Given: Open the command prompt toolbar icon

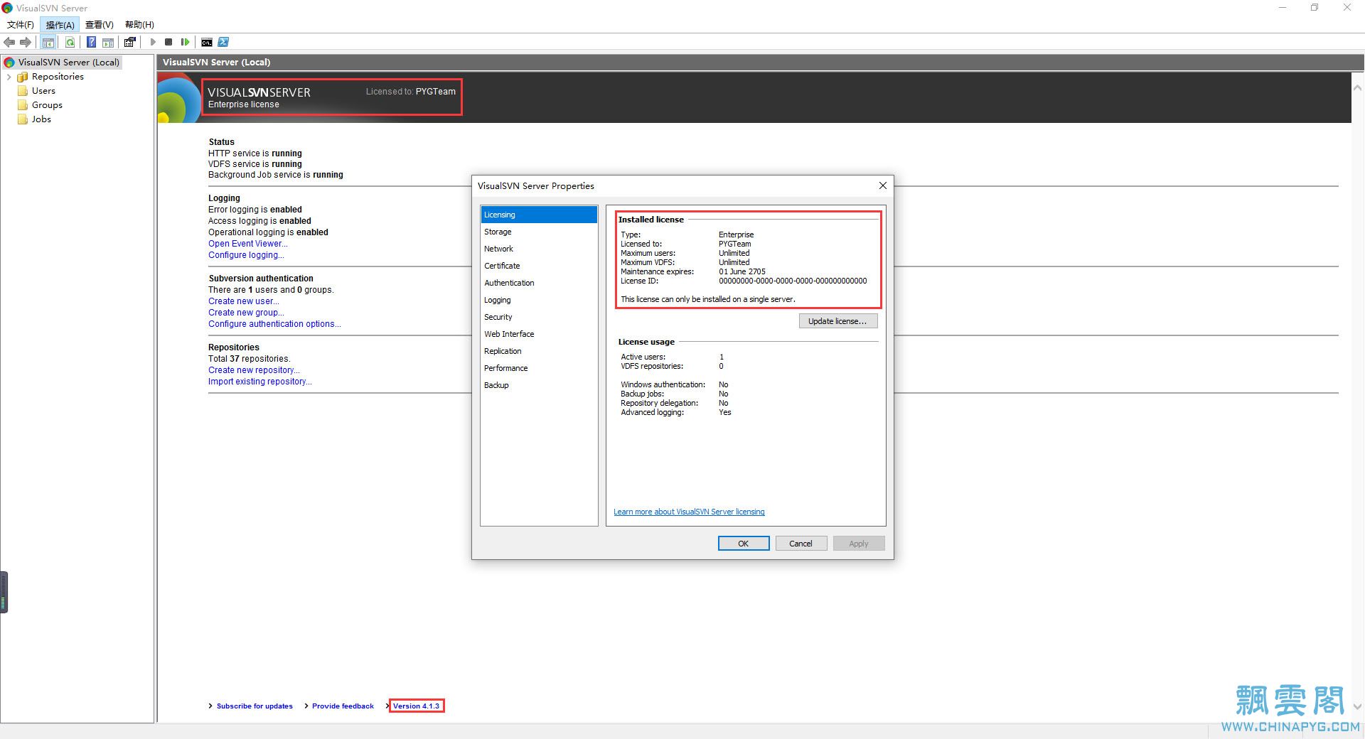Looking at the screenshot, I should point(207,42).
